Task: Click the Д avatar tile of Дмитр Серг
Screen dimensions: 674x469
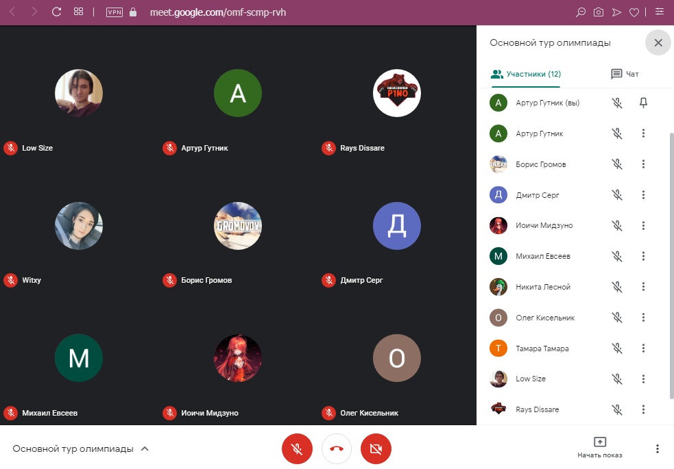Action: 397,226
